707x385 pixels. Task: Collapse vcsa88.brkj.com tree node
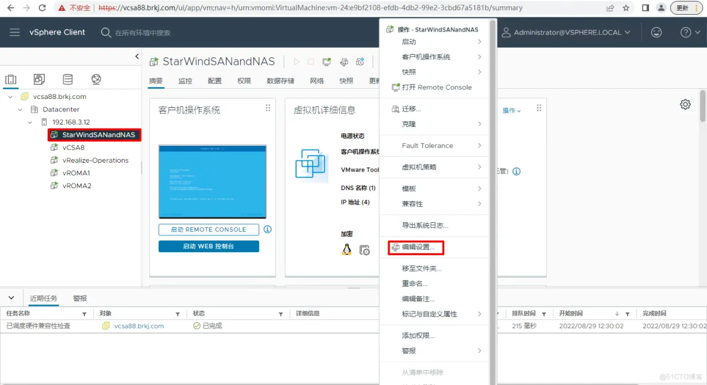coord(10,97)
